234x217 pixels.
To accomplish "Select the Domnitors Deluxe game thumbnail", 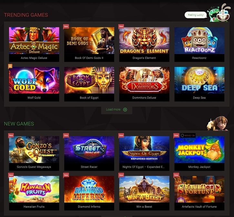I will 144,80.
